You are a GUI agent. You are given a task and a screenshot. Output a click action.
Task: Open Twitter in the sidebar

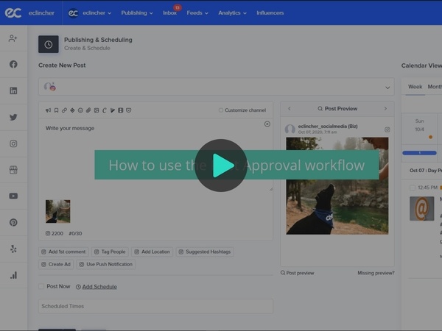pos(13,117)
